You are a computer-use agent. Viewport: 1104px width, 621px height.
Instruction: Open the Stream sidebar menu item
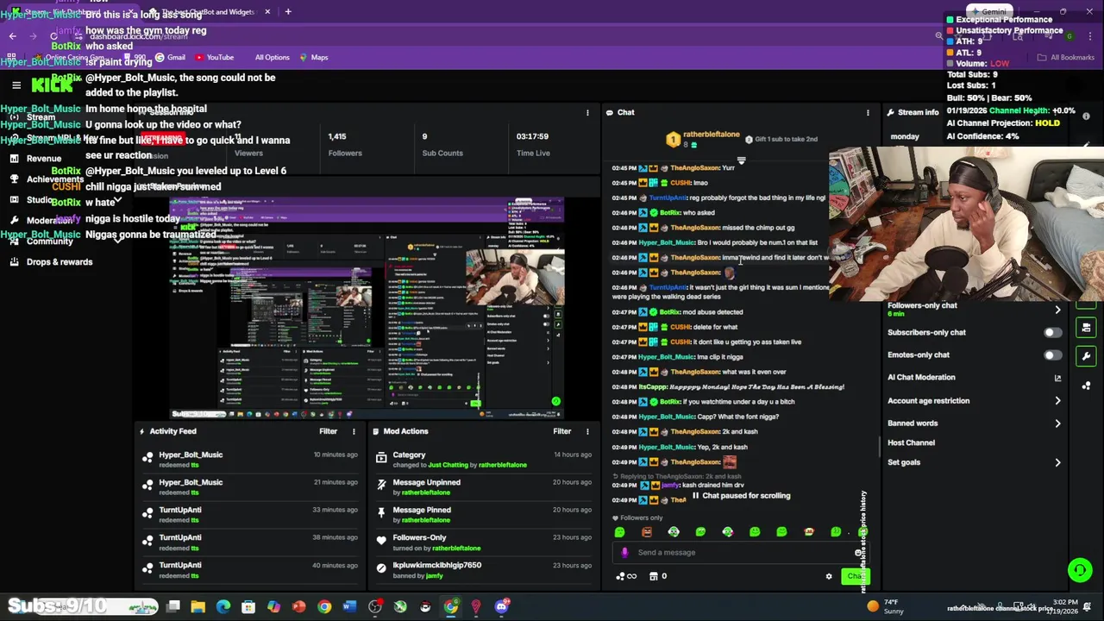(41, 117)
